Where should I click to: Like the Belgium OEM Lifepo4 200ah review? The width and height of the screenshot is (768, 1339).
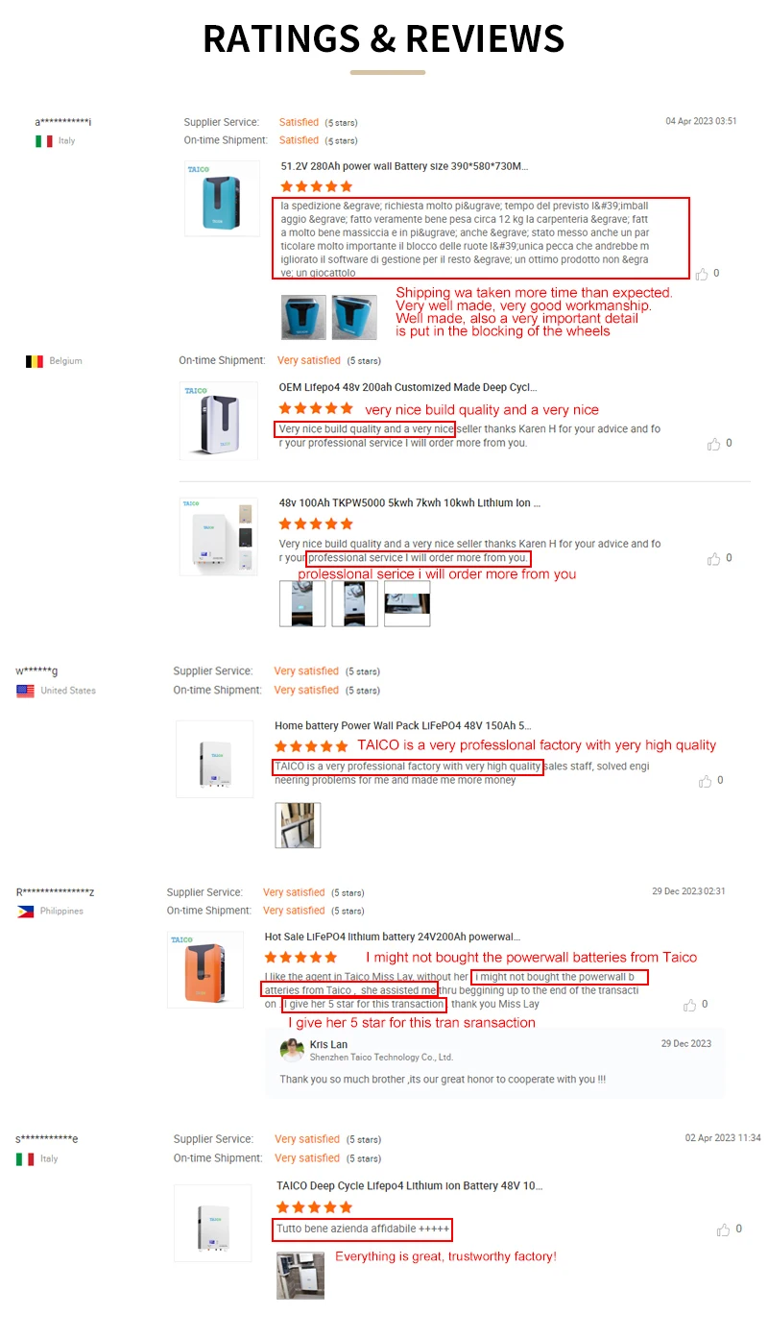coord(713,444)
